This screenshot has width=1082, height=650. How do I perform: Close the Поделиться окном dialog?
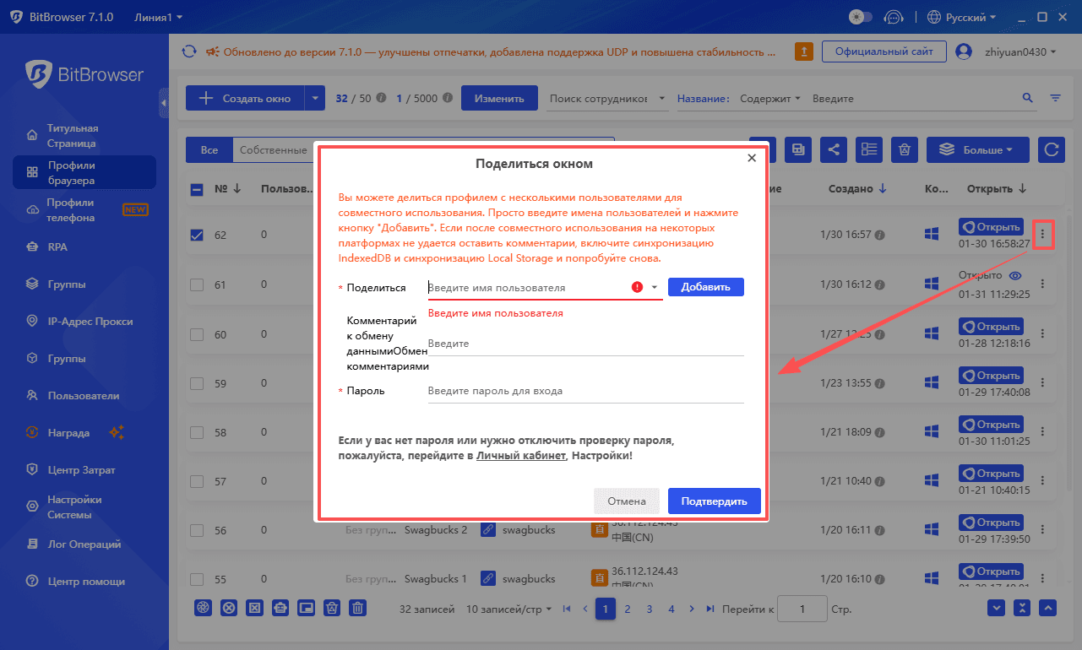click(x=752, y=158)
